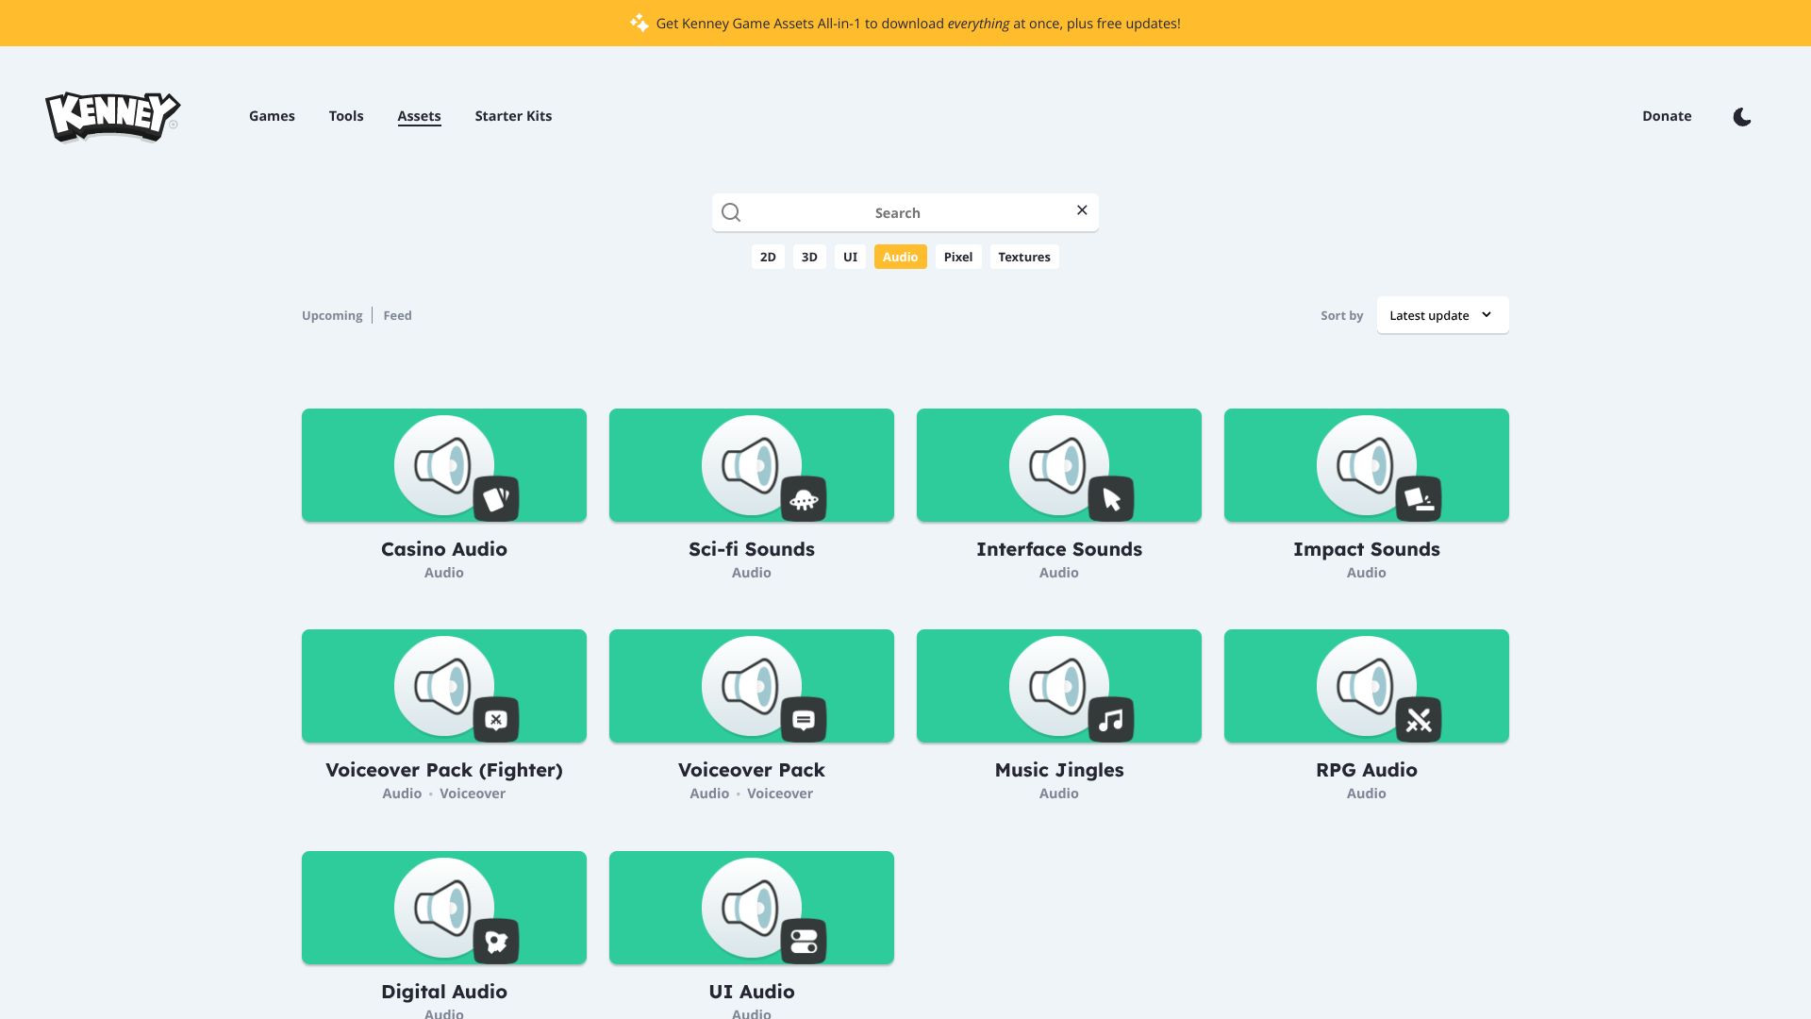The width and height of the screenshot is (1811, 1019).
Task: Toggle the Pixel filter tag
Action: (x=958, y=257)
